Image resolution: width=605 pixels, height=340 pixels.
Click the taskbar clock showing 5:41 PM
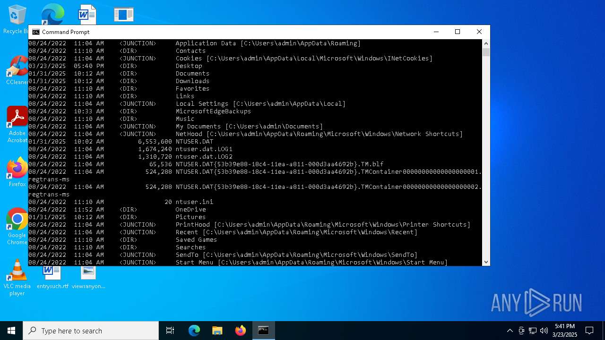[565, 331]
